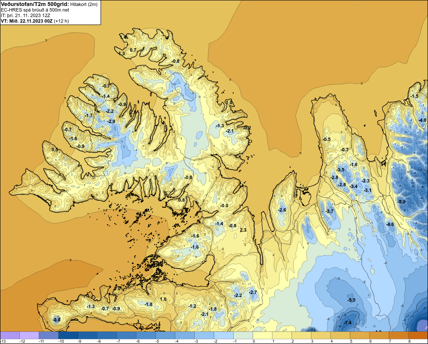Viewport: 428px width, 344px height.
Task: Select the -4.6 temperature label
Action: (x=390, y=224)
